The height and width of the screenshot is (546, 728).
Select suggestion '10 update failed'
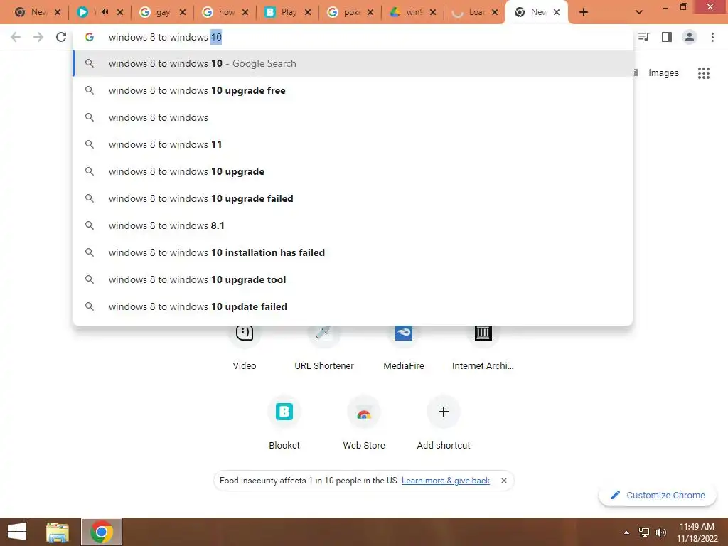[353, 306]
